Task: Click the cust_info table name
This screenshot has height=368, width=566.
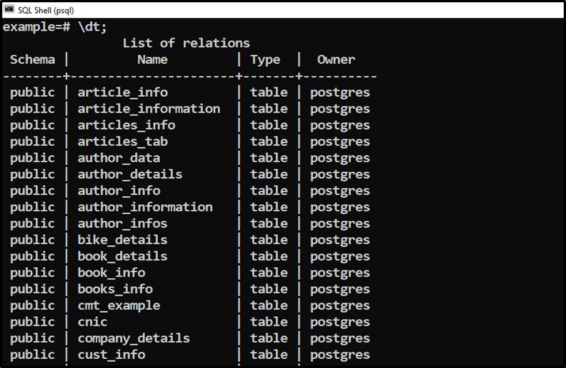Action: (x=112, y=355)
